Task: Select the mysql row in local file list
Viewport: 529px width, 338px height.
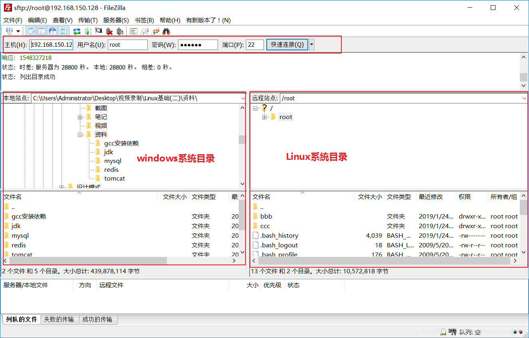Action: click(x=121, y=235)
